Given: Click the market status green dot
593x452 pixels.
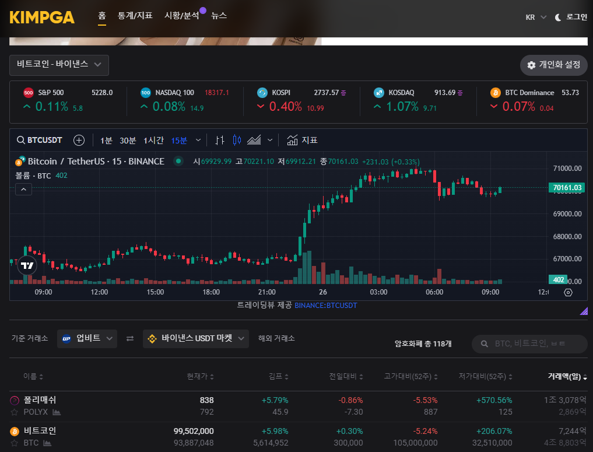Looking at the screenshot, I should point(178,161).
